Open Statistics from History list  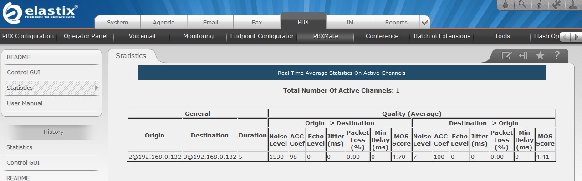[19, 147]
